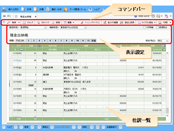The height and width of the screenshot is (131, 174).
Task: Click the ジャンプ button
Action: (28, 23)
